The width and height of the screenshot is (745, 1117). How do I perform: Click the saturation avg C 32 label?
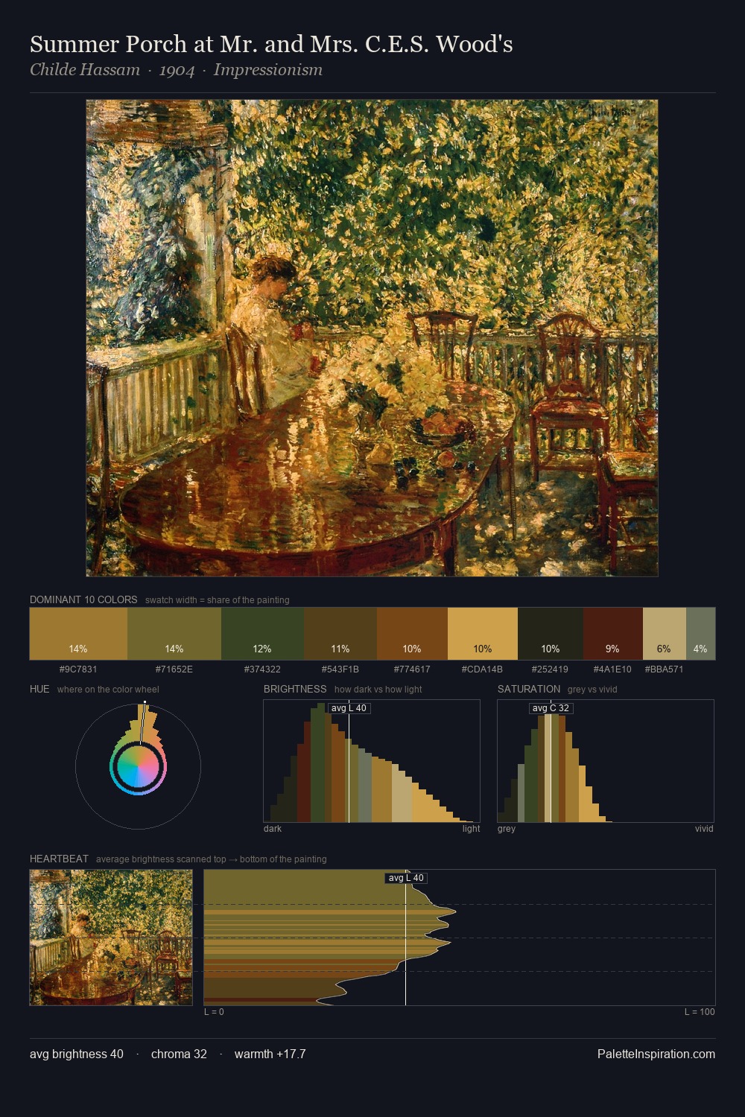[551, 708]
